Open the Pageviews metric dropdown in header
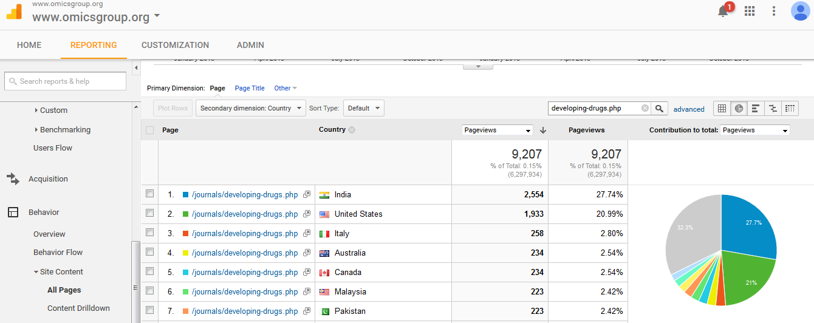 pos(498,130)
